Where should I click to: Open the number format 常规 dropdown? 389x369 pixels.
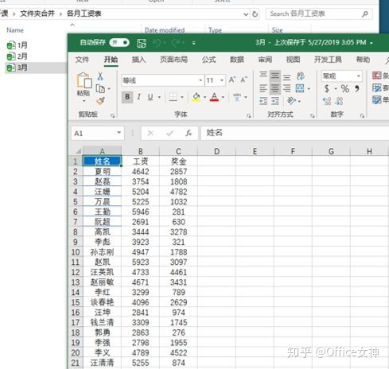pyautogui.click(x=359, y=76)
